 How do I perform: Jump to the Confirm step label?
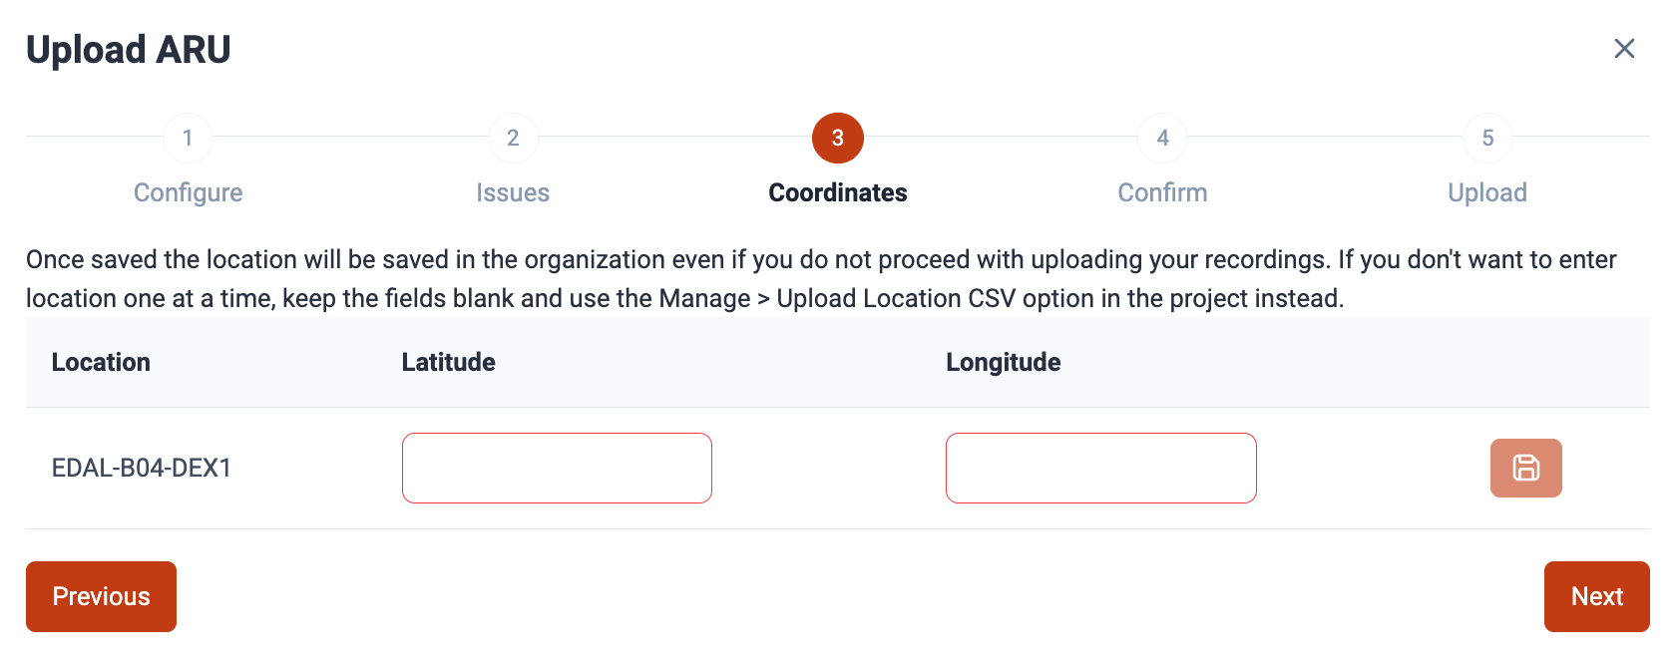(1162, 192)
